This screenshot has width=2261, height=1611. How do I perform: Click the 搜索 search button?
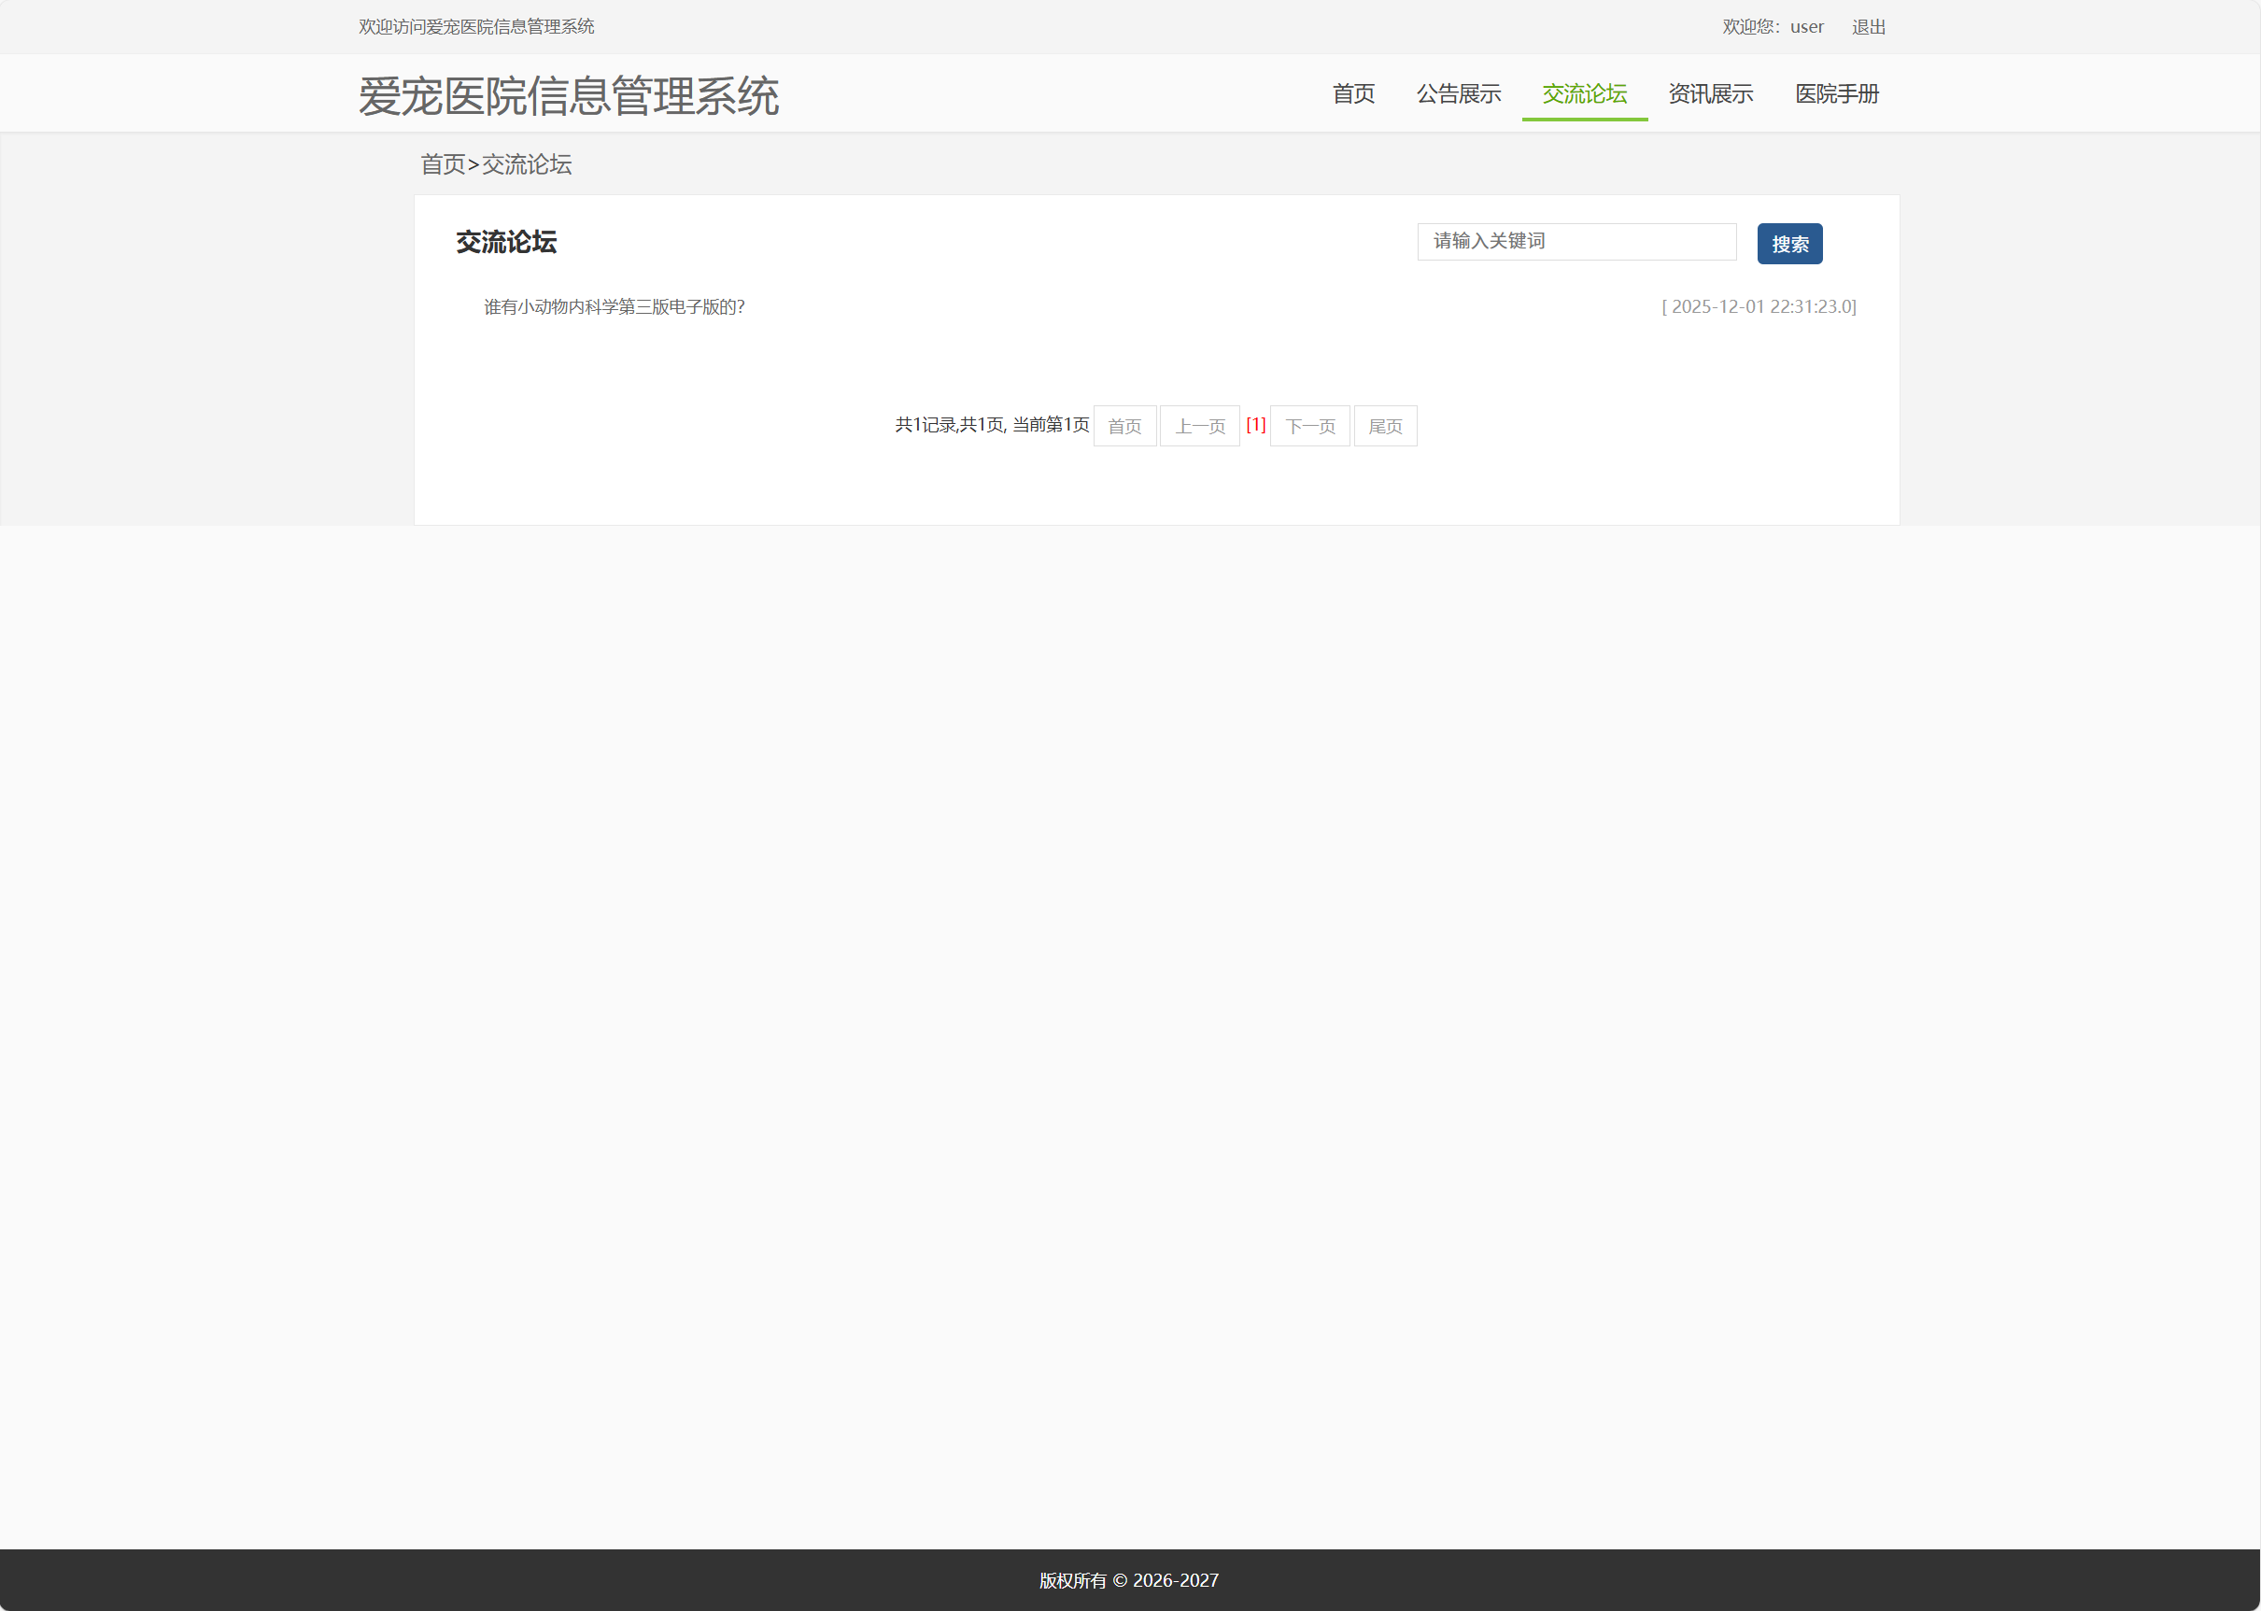[1788, 243]
